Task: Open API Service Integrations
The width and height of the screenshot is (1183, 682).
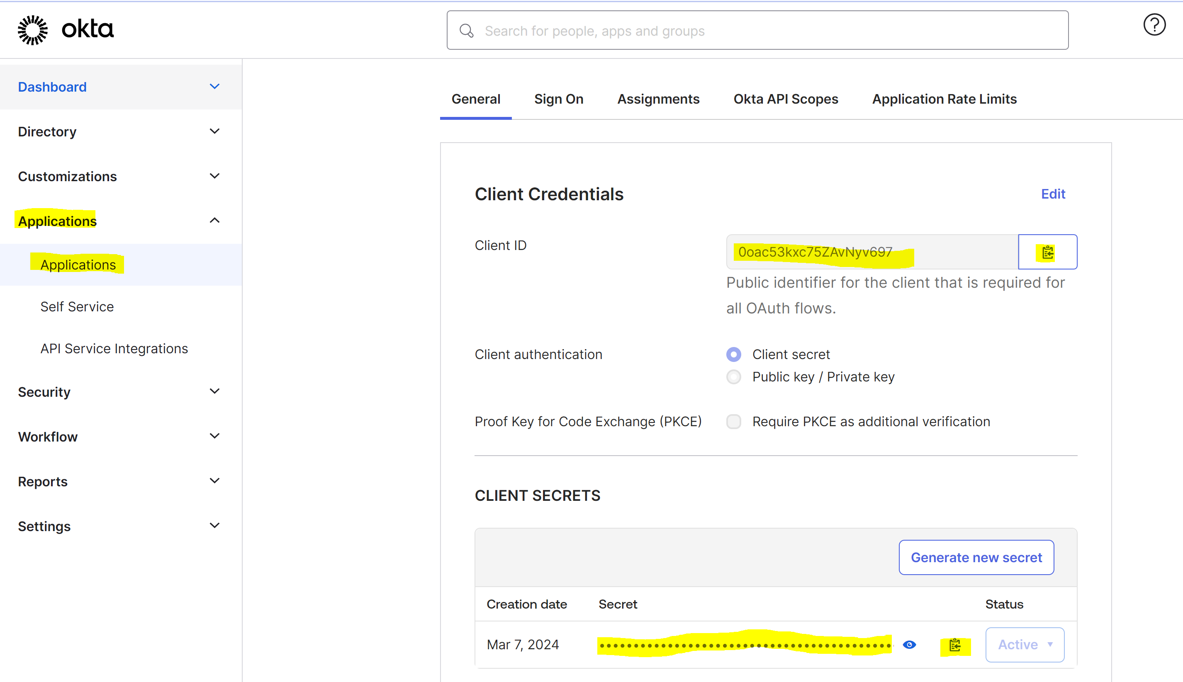Action: point(114,348)
